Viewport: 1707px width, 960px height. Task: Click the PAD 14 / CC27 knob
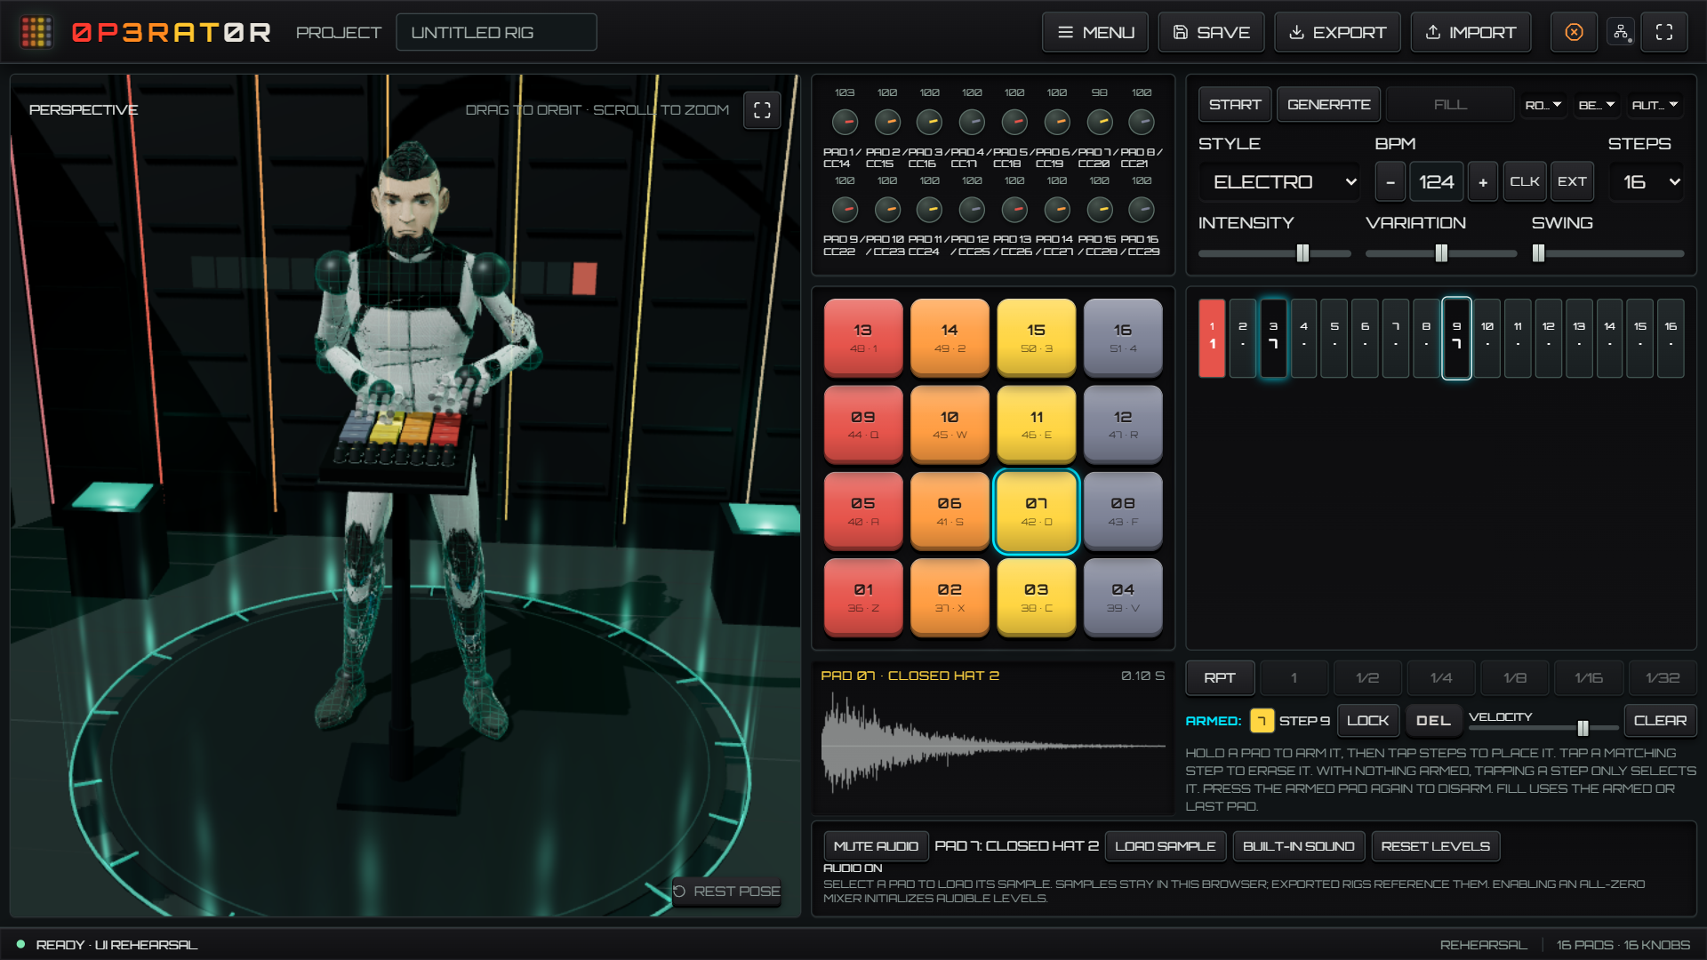[1057, 210]
